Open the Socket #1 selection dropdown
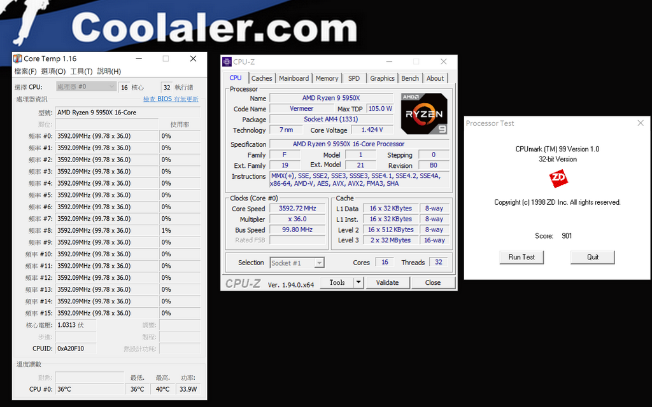The image size is (652, 407). point(297,263)
